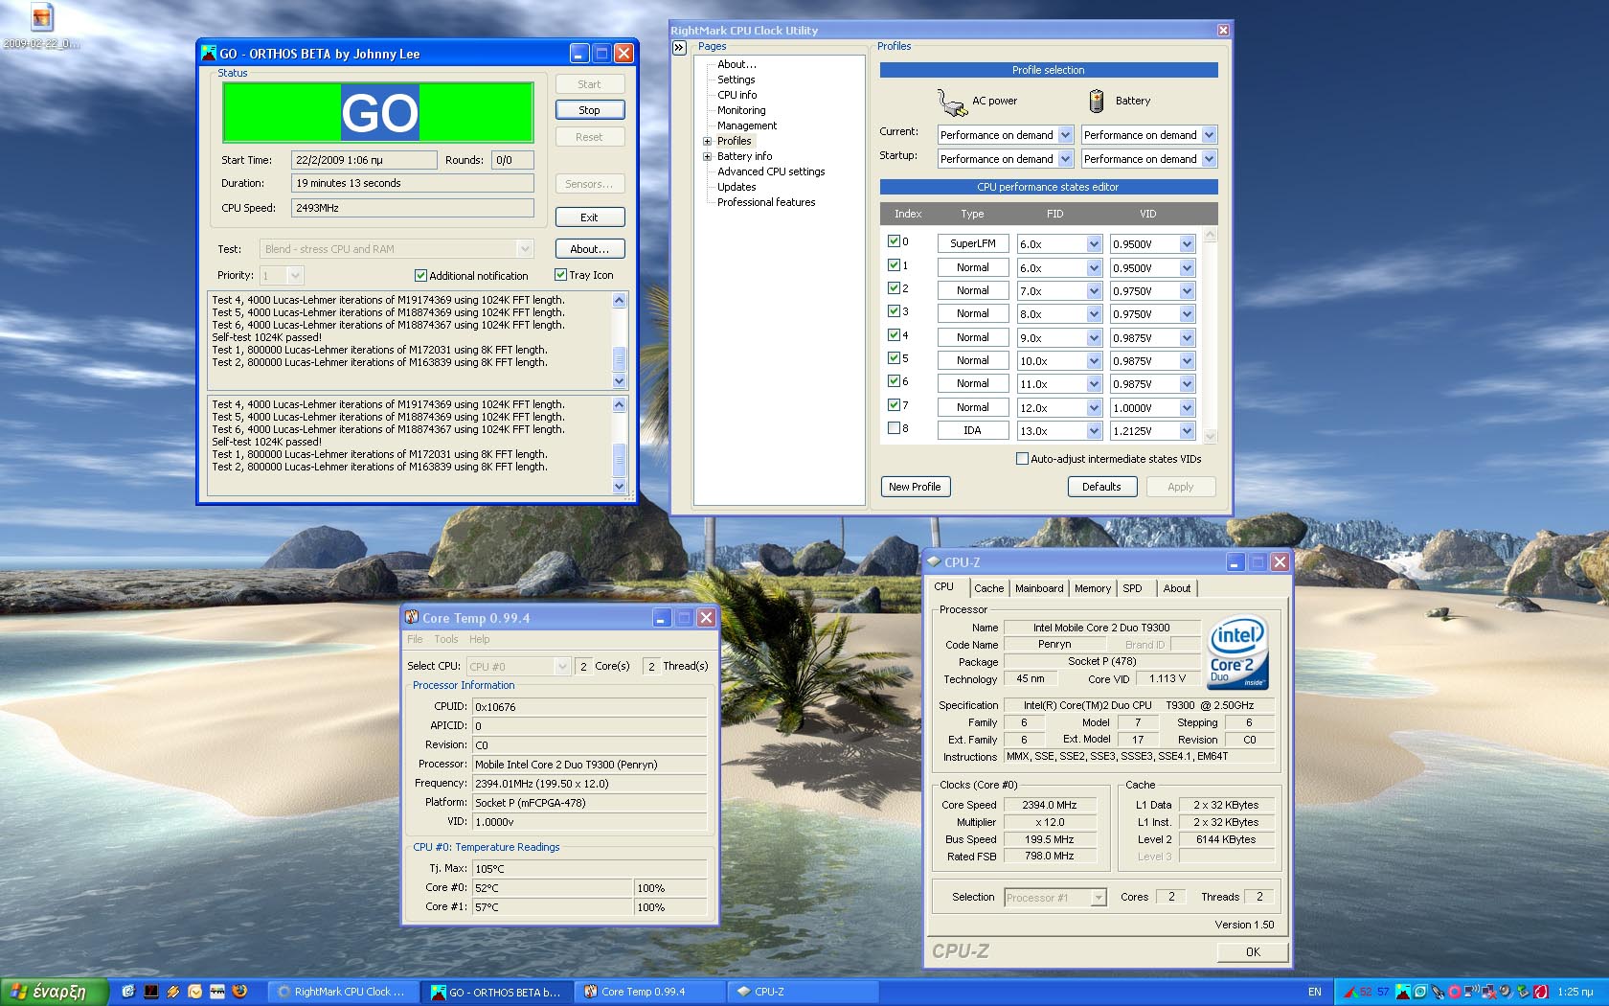Open the Current Battery profile dropdown
1609x1006 pixels.
pyautogui.click(x=1209, y=135)
